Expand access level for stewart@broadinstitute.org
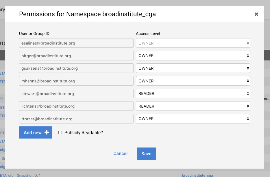The width and height of the screenshot is (270, 177). (193, 93)
